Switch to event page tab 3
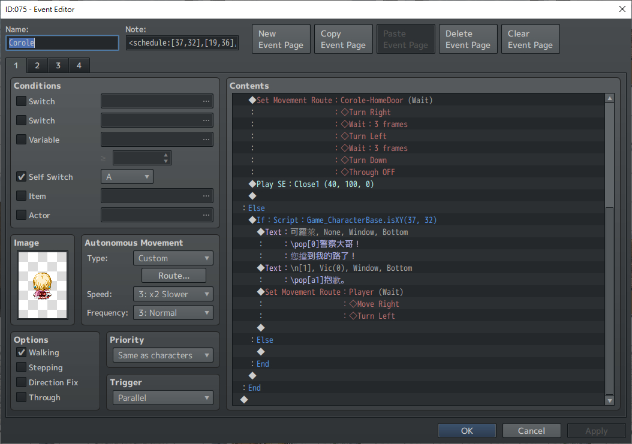Screen dimensions: 632x444 click(58, 65)
